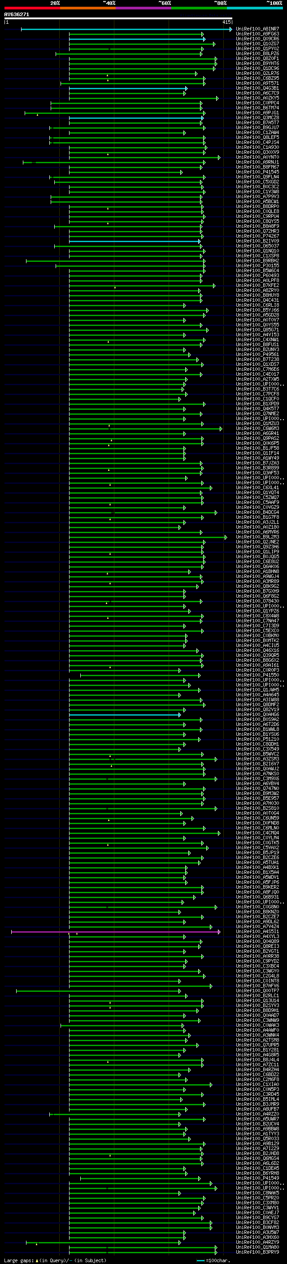287x1264 pixels.
Task: Click the label UniRef100_A9T571
Action: (257, 83)
